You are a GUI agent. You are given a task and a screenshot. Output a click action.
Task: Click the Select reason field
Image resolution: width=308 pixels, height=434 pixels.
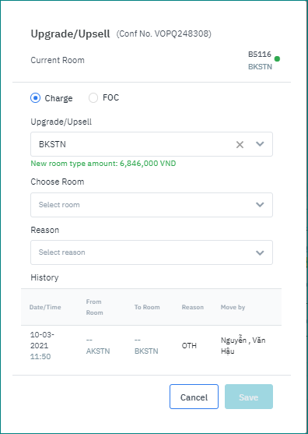[x=152, y=252]
